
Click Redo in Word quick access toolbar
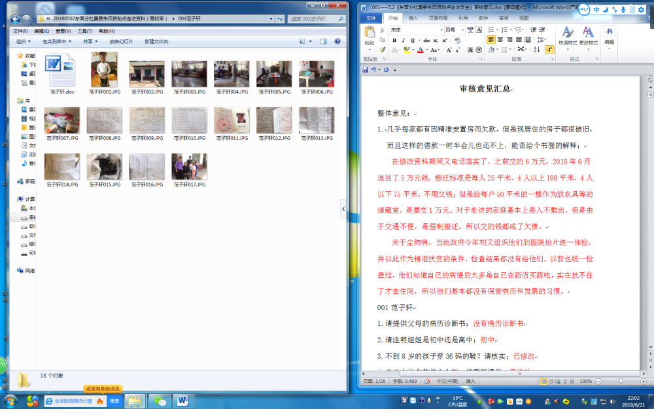pos(387,70)
